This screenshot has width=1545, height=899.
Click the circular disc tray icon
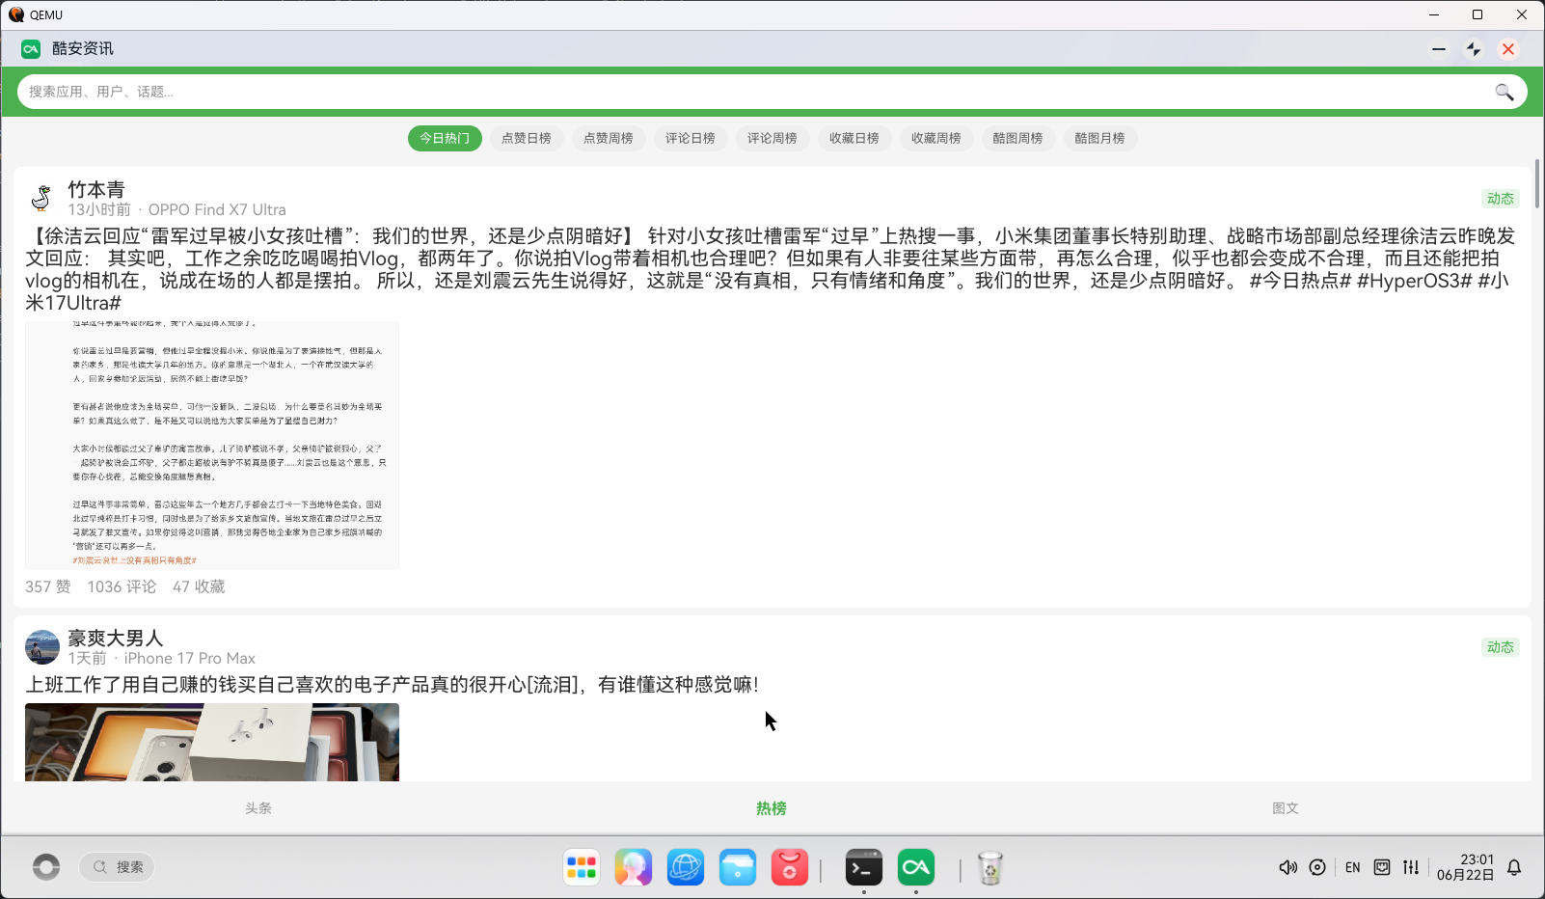[1317, 867]
